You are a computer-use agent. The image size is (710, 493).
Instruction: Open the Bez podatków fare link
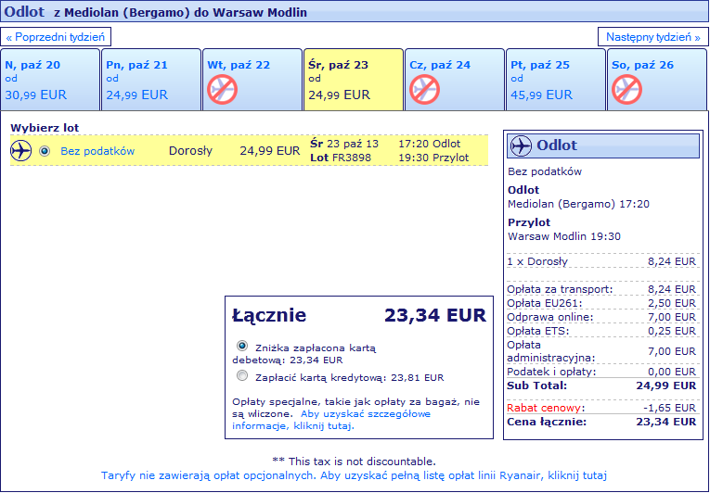click(x=97, y=151)
